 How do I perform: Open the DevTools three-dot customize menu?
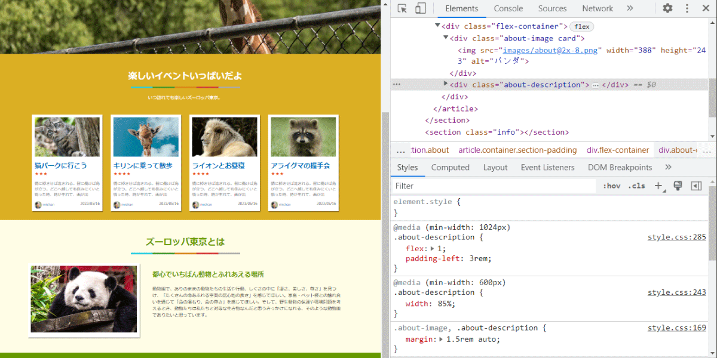687,8
